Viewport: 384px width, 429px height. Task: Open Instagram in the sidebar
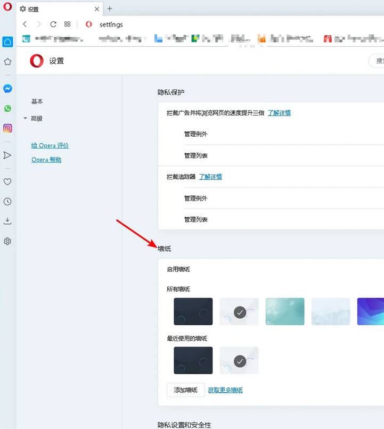pyautogui.click(x=7, y=128)
